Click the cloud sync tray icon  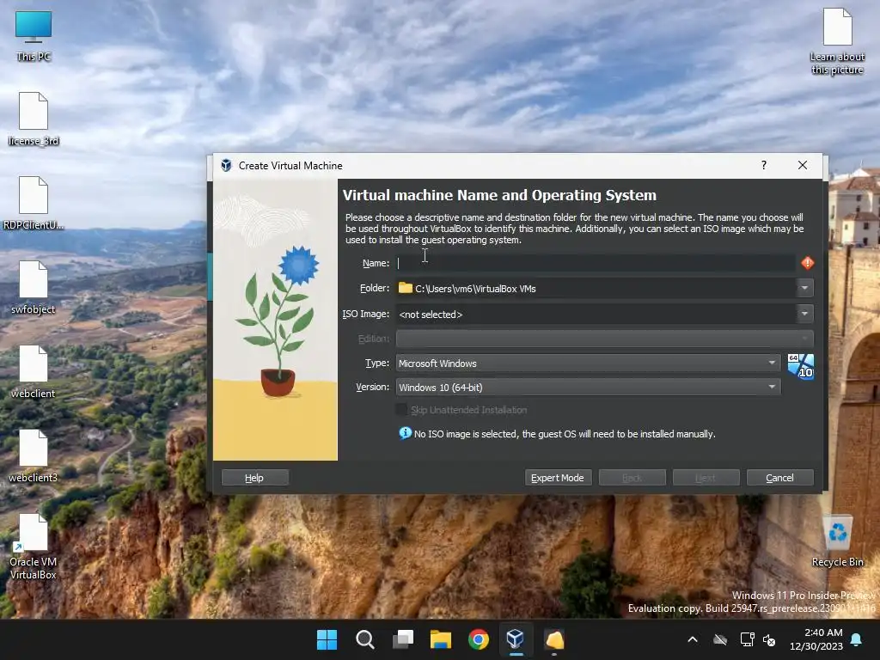pyautogui.click(x=720, y=639)
